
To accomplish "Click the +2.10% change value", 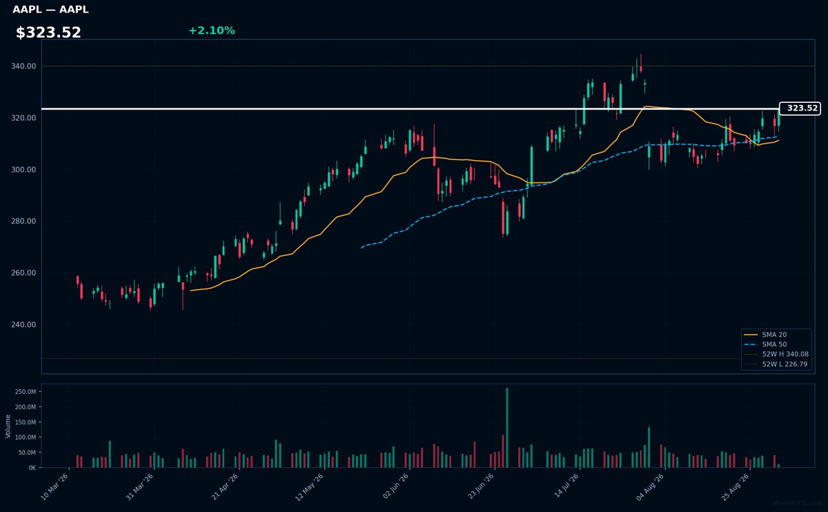I will point(211,30).
